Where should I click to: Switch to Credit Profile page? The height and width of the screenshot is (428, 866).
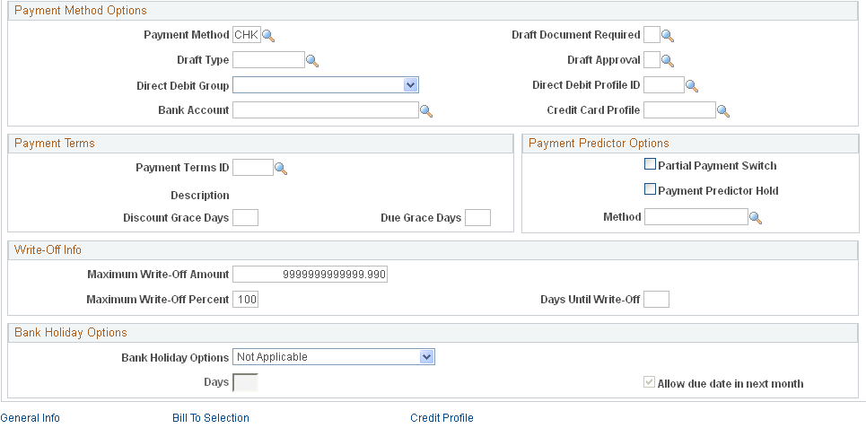(x=442, y=418)
